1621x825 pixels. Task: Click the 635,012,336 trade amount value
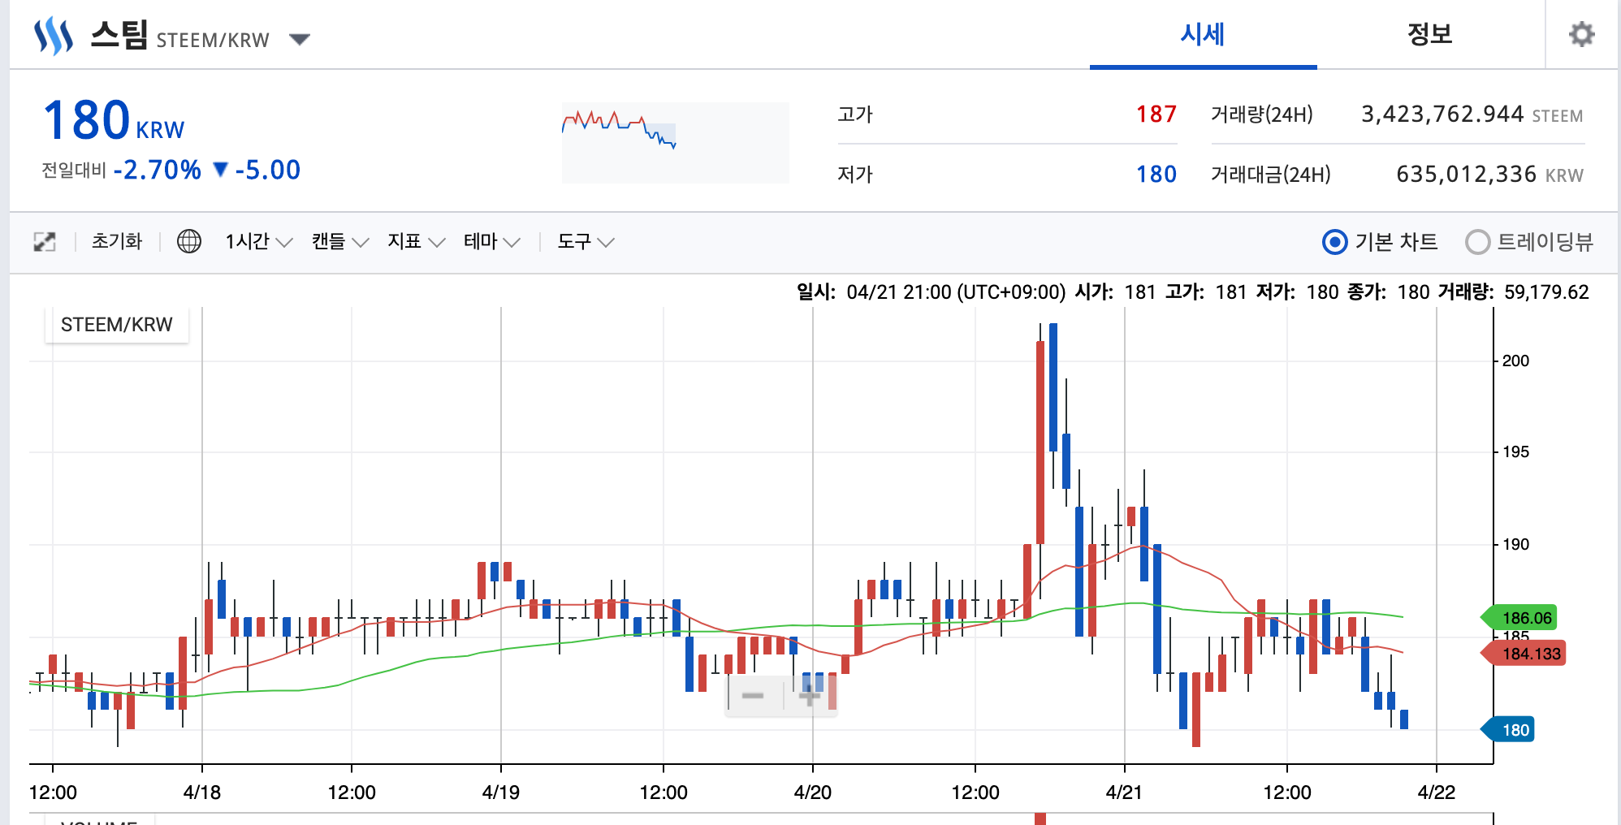point(1467,175)
